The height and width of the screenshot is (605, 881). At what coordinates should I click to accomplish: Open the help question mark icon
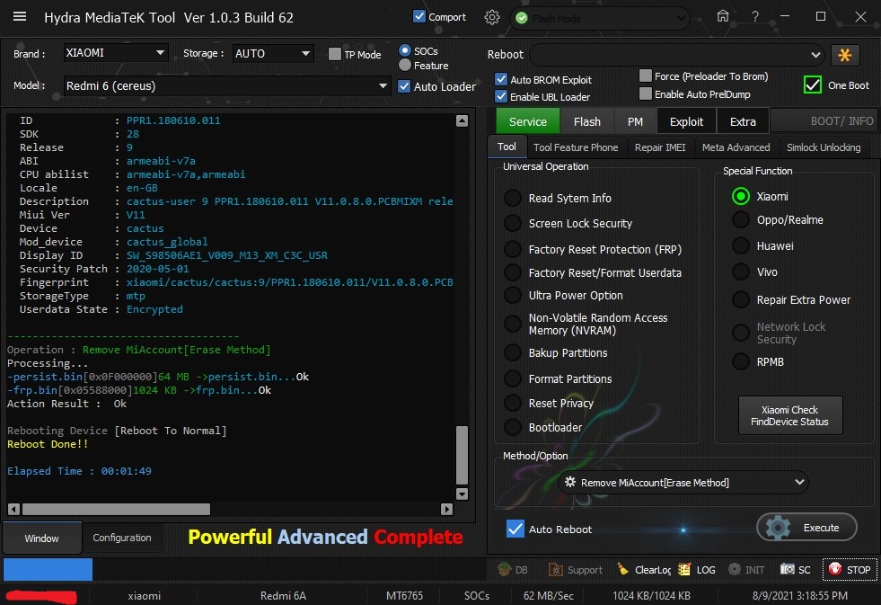(755, 17)
